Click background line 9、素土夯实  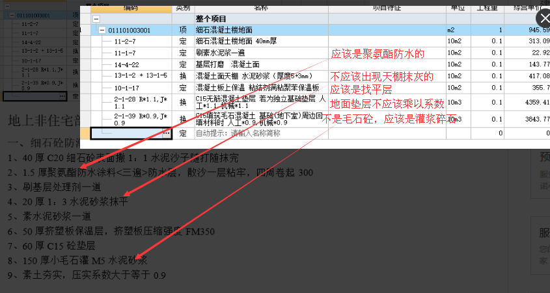(87, 275)
